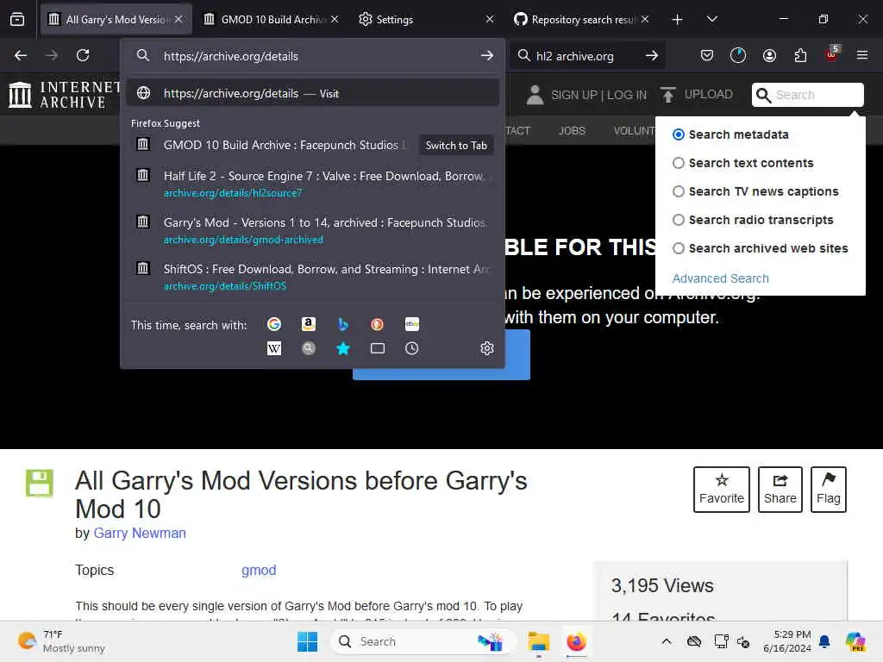Flag this item

point(829,490)
